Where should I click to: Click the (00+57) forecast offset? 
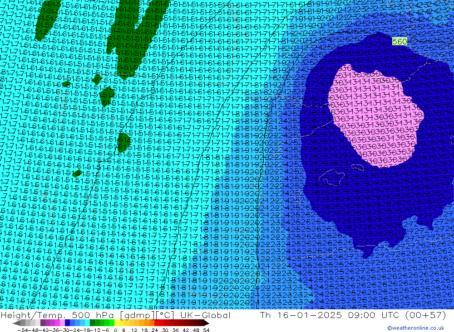(425, 315)
